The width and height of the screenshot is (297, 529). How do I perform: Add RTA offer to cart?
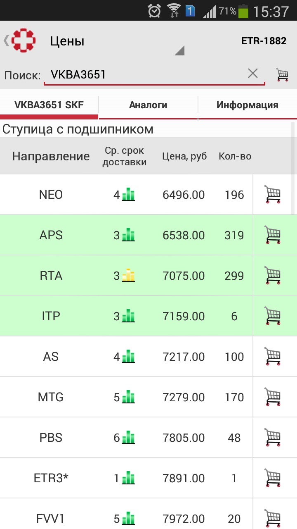pyautogui.click(x=273, y=275)
